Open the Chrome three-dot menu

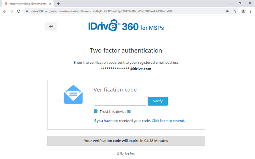click(250, 11)
